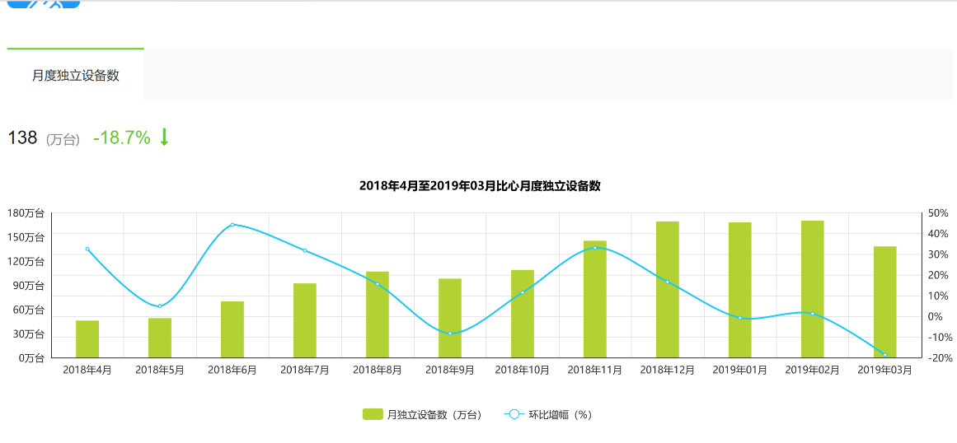
Task: Click the green down arrow beside -18.7%
Action: click(163, 138)
